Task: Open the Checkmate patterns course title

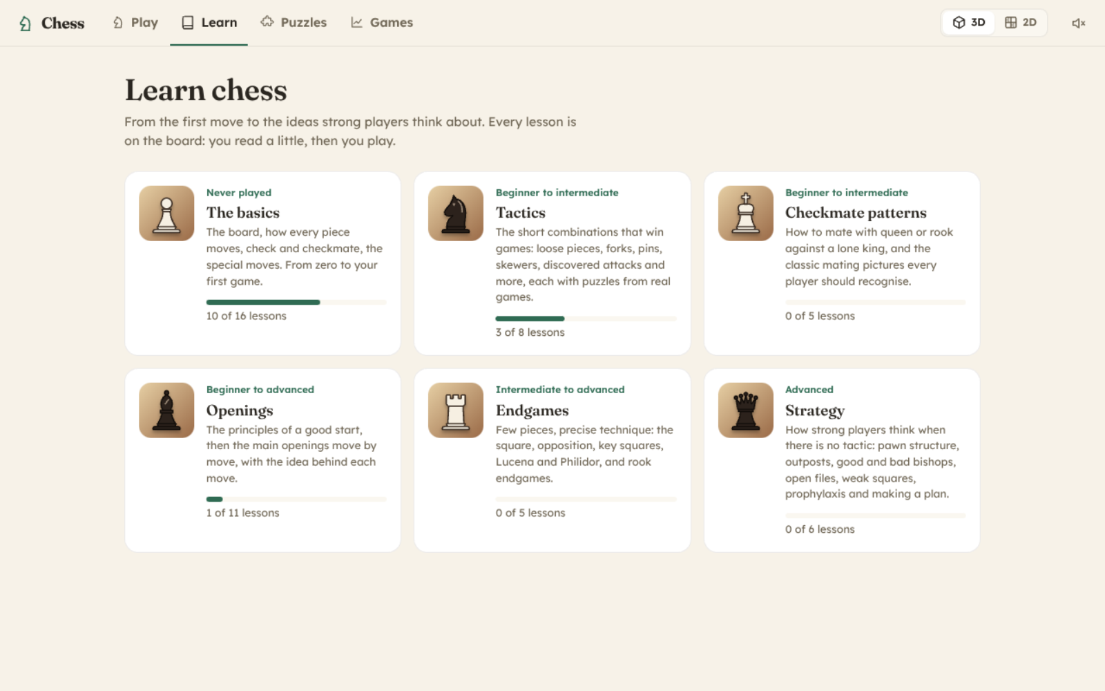Action: 856,213
